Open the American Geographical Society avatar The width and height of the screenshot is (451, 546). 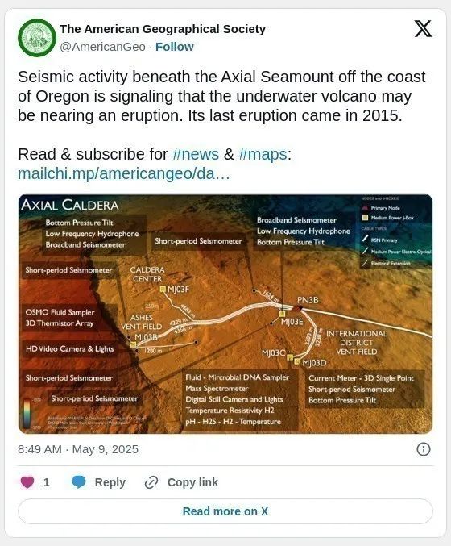pyautogui.click(x=37, y=38)
